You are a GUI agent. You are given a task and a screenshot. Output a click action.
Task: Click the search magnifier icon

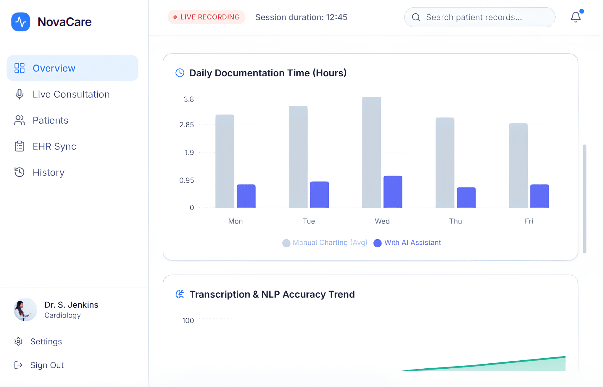click(x=416, y=17)
